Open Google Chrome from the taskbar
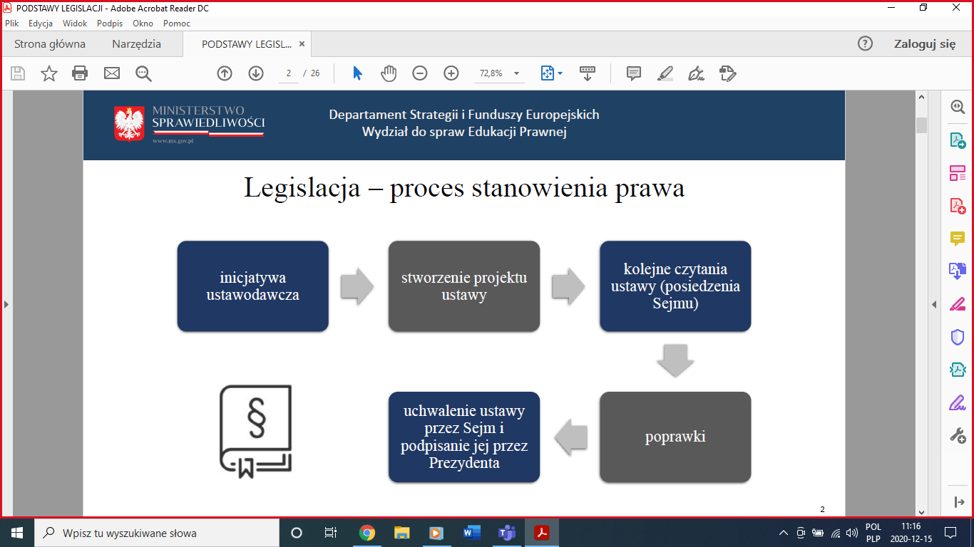 click(367, 533)
